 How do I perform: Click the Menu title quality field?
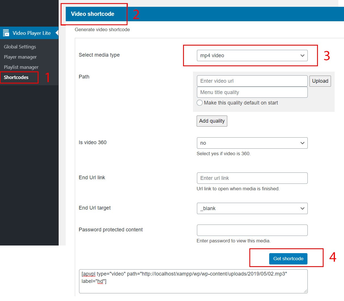coord(252,92)
